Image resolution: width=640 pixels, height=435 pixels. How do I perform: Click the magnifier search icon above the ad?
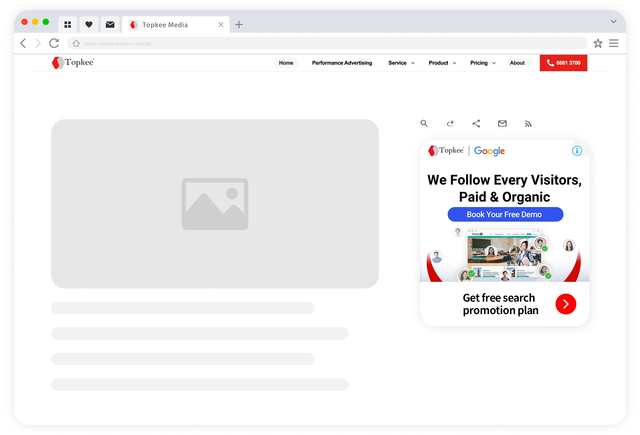(424, 123)
